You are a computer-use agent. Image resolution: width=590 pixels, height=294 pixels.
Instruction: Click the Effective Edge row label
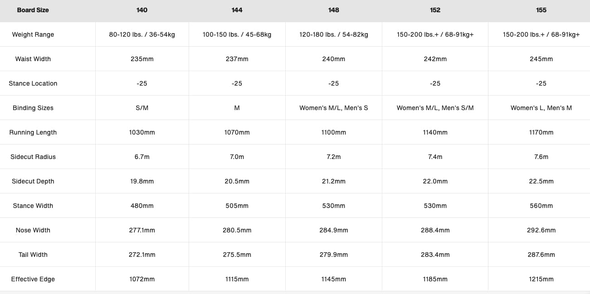click(33, 279)
